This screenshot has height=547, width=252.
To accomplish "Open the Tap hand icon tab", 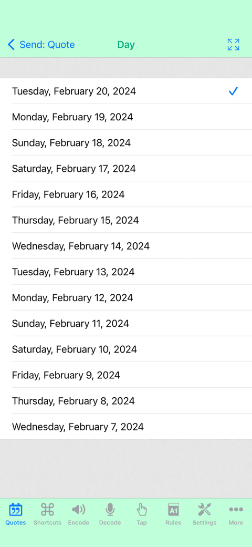I will click(142, 510).
